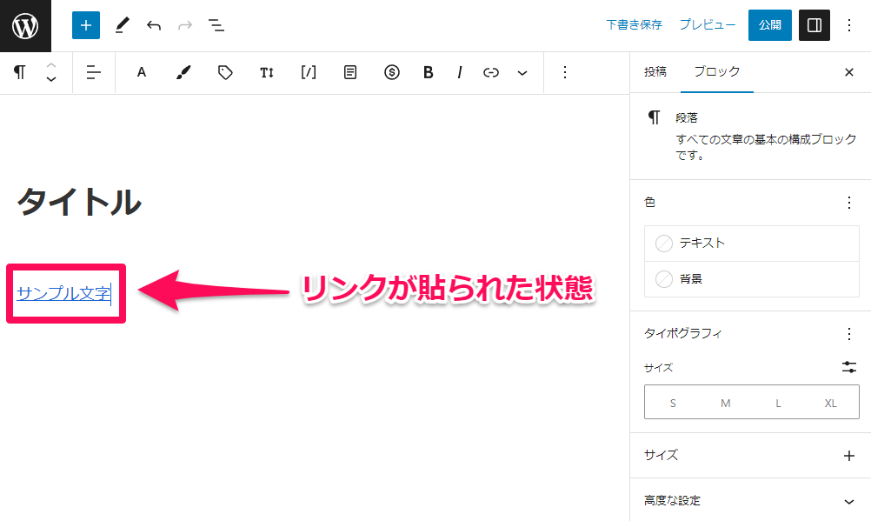Select the brush marker highlight icon

[x=183, y=73]
